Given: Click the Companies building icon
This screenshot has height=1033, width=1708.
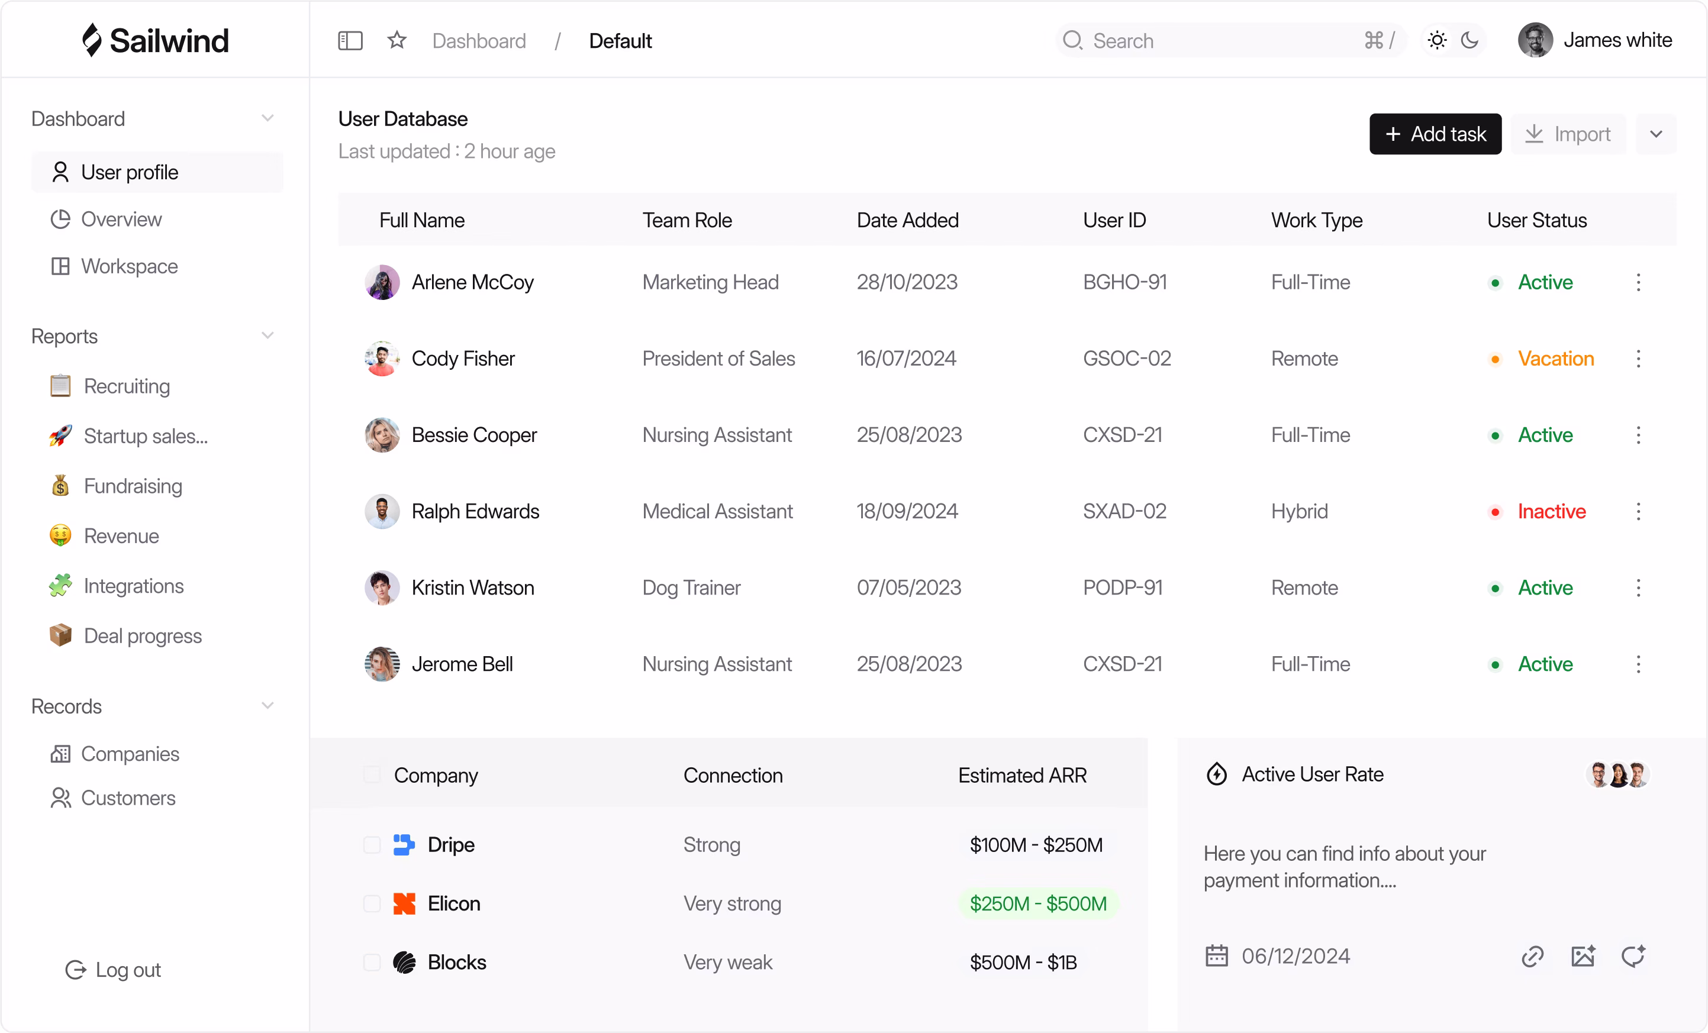Looking at the screenshot, I should pos(60,753).
